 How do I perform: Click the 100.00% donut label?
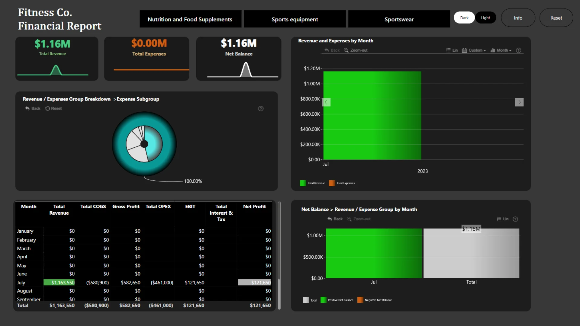coord(193,181)
